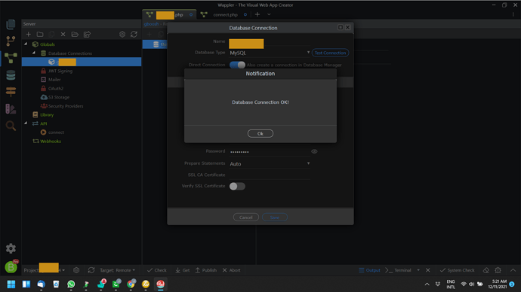Collapse the Database Connections node
Screen dimensions: 521x292
pos(34,53)
